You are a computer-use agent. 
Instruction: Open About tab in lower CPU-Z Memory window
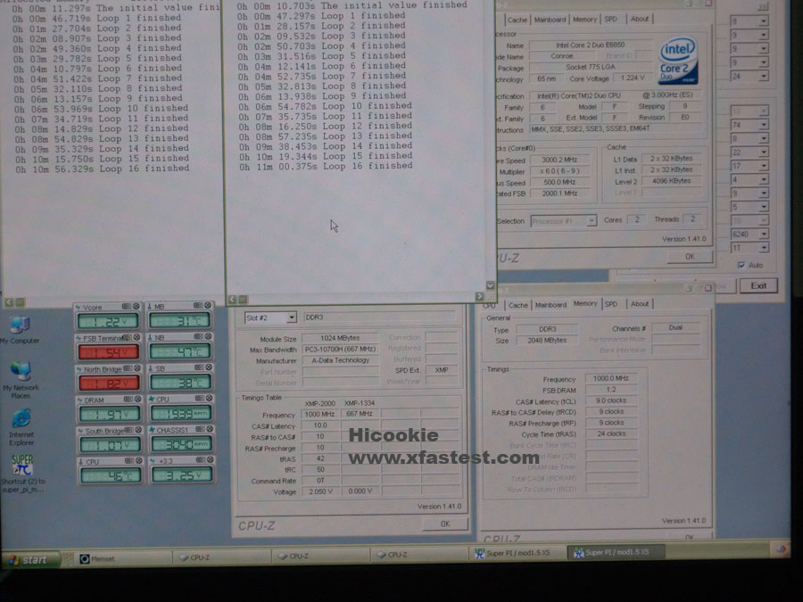coord(640,304)
